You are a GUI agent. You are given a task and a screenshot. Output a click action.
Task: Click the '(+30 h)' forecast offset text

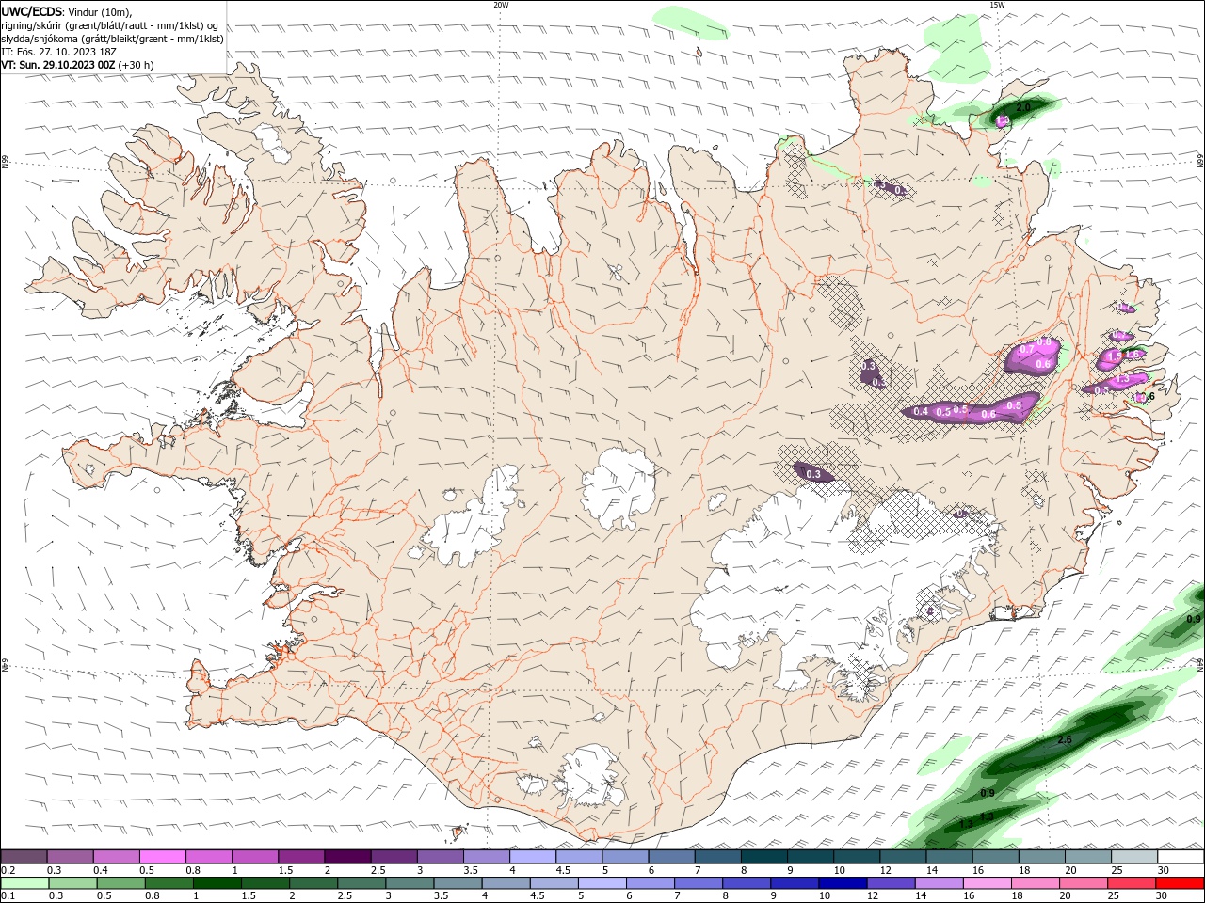(x=137, y=65)
